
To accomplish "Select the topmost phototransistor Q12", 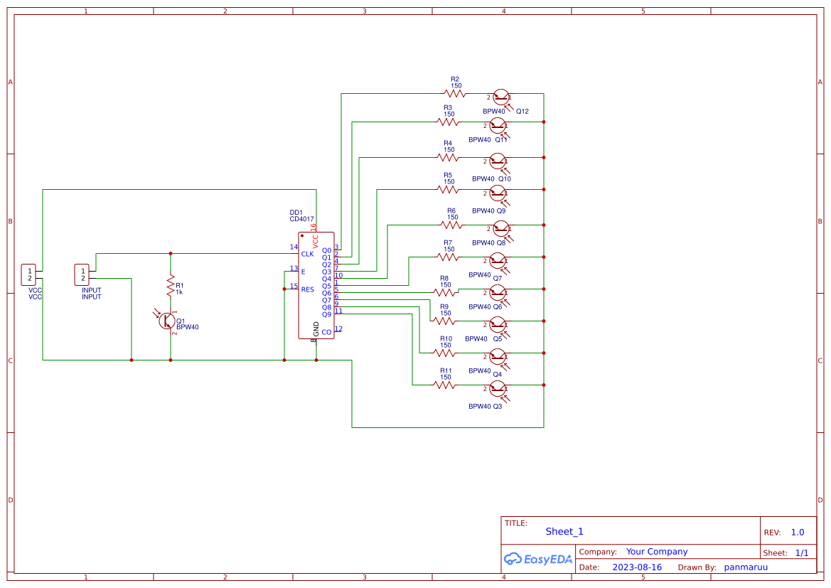I will coord(500,96).
